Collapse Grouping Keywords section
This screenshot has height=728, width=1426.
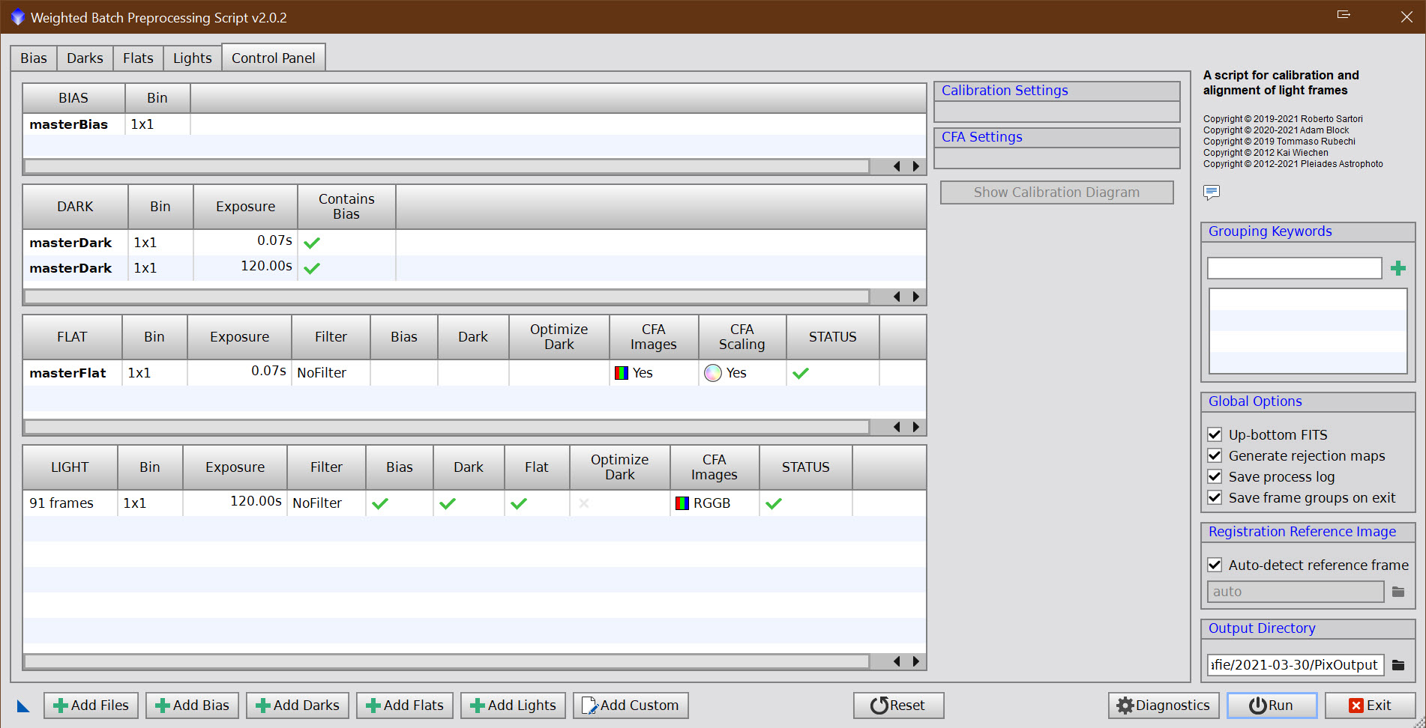click(1308, 231)
